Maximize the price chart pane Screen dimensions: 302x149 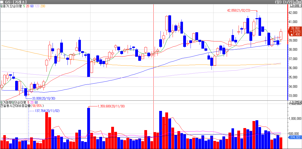[297, 6]
